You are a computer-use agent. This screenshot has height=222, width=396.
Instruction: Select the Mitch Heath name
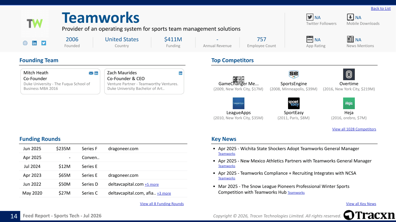click(x=36, y=73)
